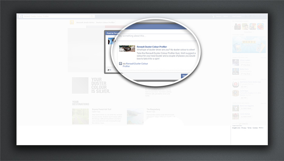Click 'Say something about this' text field

tap(155, 36)
